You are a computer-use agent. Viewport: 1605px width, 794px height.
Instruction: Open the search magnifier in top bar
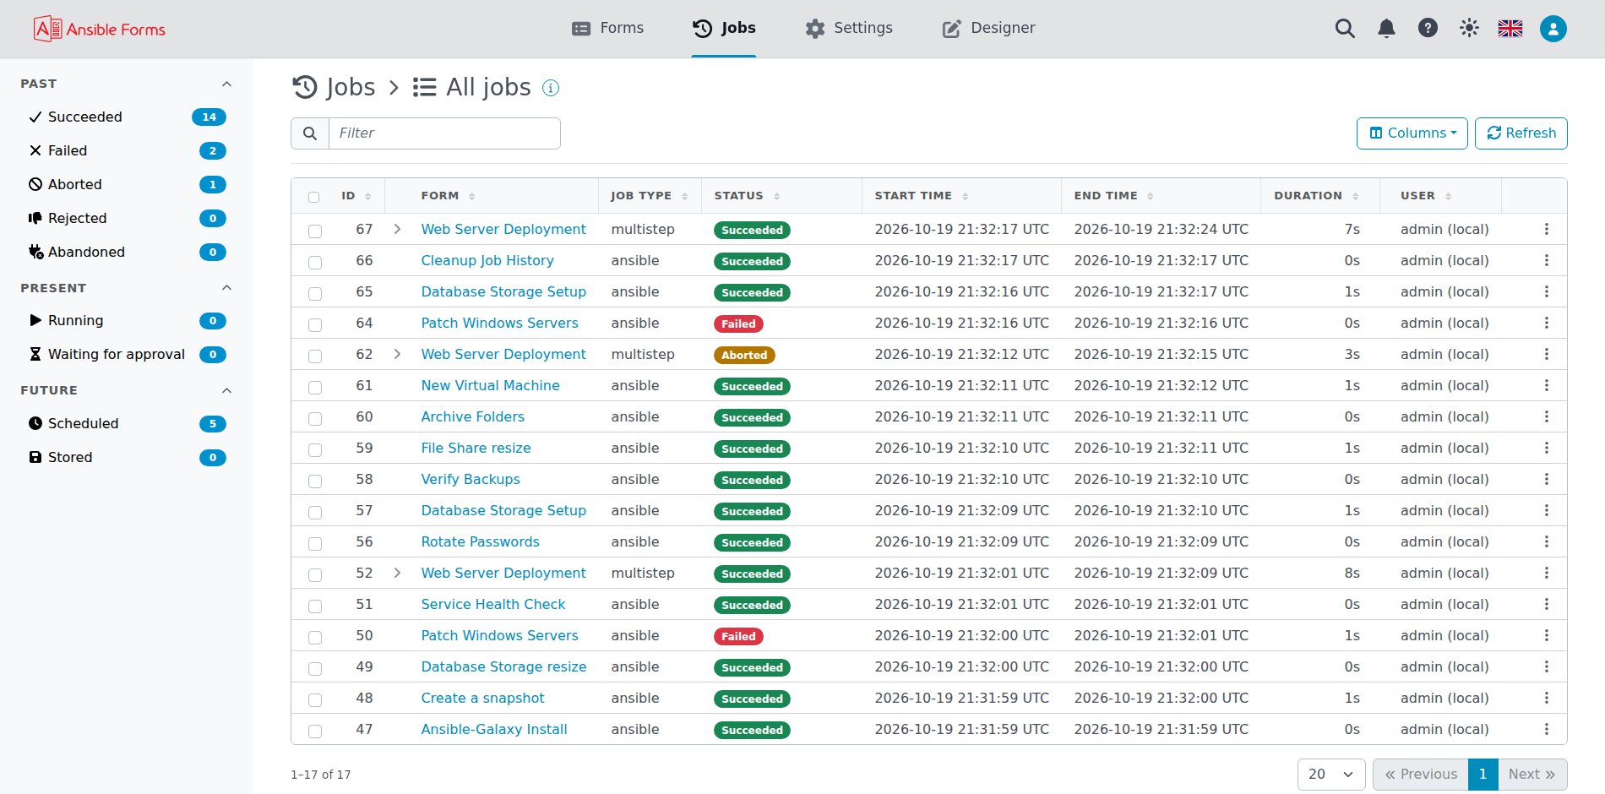[1345, 29]
